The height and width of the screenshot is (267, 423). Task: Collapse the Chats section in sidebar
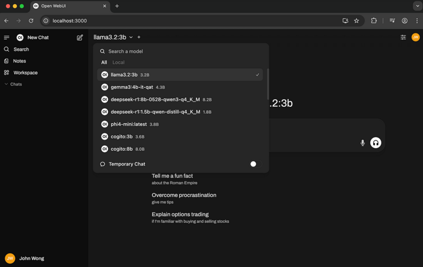click(13, 84)
